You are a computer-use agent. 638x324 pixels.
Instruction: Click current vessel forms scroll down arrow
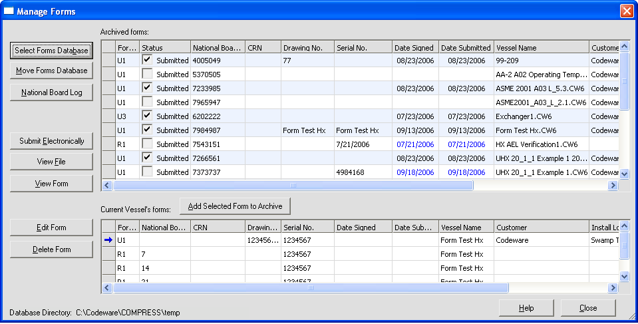point(624,276)
